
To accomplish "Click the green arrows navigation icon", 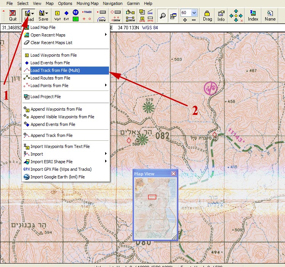I will pyautogui.click(x=236, y=16).
